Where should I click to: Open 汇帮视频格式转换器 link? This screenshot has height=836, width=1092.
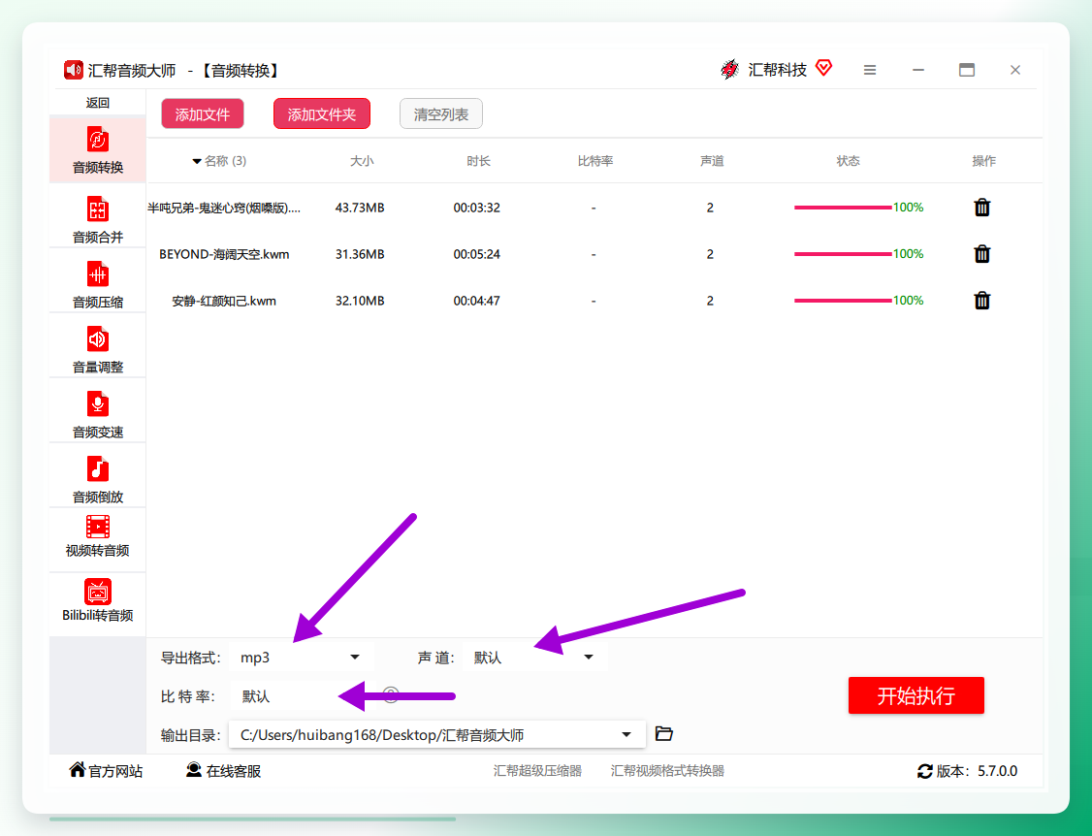point(667,771)
